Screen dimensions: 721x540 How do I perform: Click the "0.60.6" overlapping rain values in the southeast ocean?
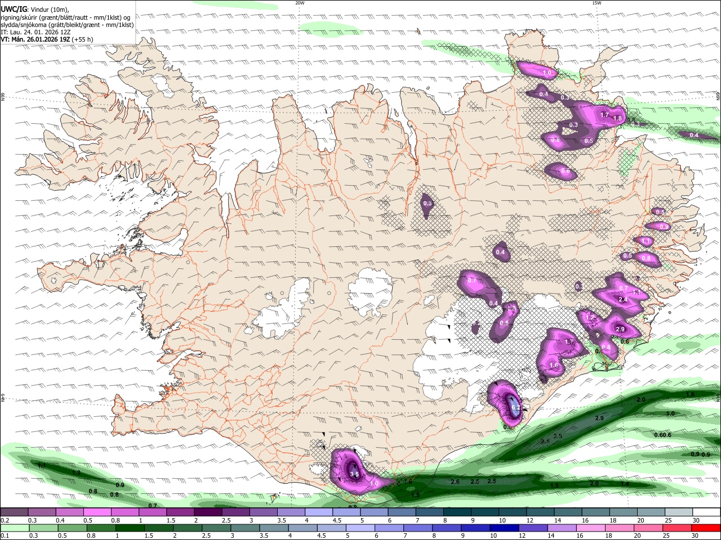click(662, 435)
